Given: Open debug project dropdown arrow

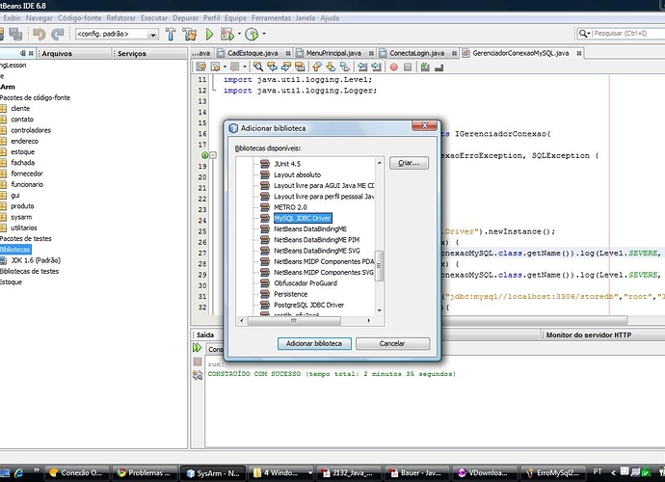Looking at the screenshot, I should (239, 34).
